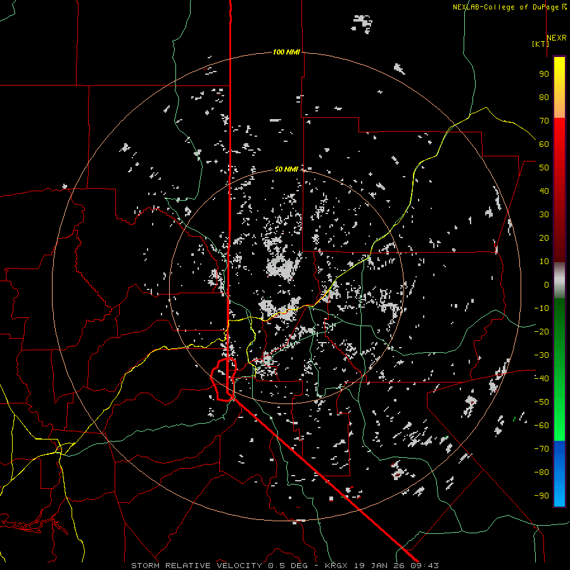Select the -90 value on velocity scale
The height and width of the screenshot is (570, 570).
[541, 495]
